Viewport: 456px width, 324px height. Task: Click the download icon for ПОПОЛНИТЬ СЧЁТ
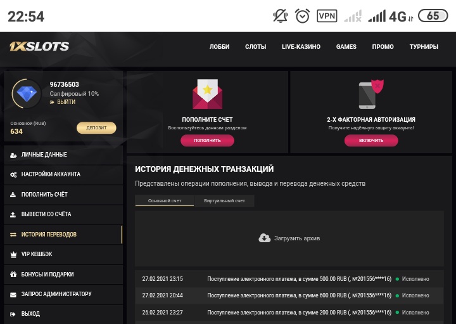[13, 195]
